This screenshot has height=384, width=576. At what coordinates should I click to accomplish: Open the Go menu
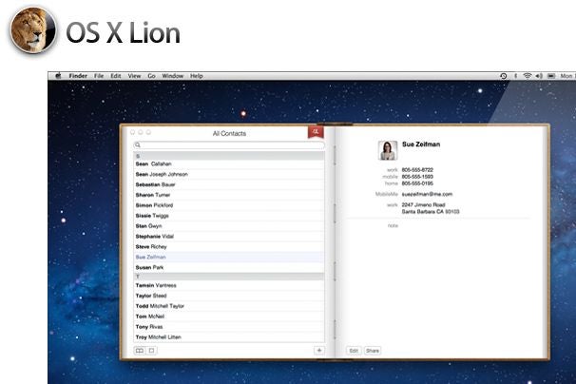(x=151, y=76)
